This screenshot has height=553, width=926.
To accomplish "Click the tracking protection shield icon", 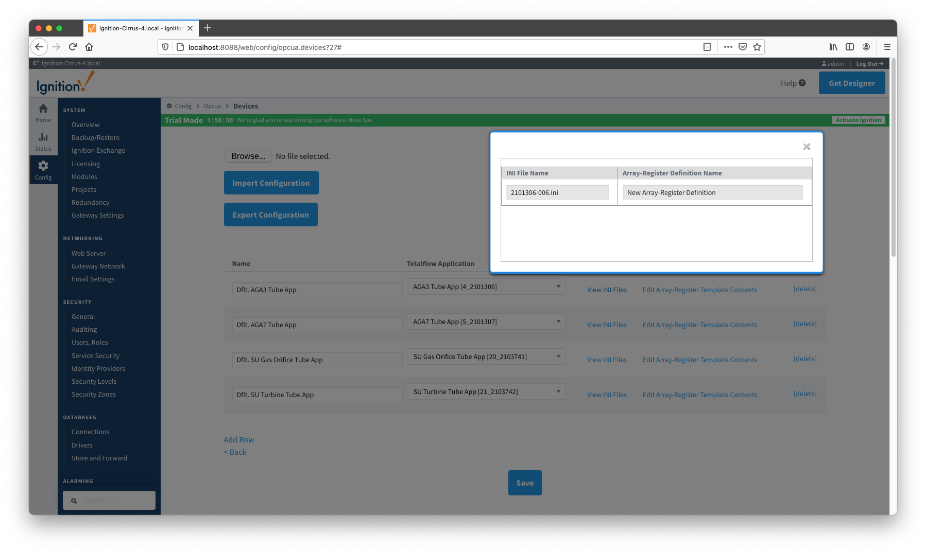I will click(165, 47).
